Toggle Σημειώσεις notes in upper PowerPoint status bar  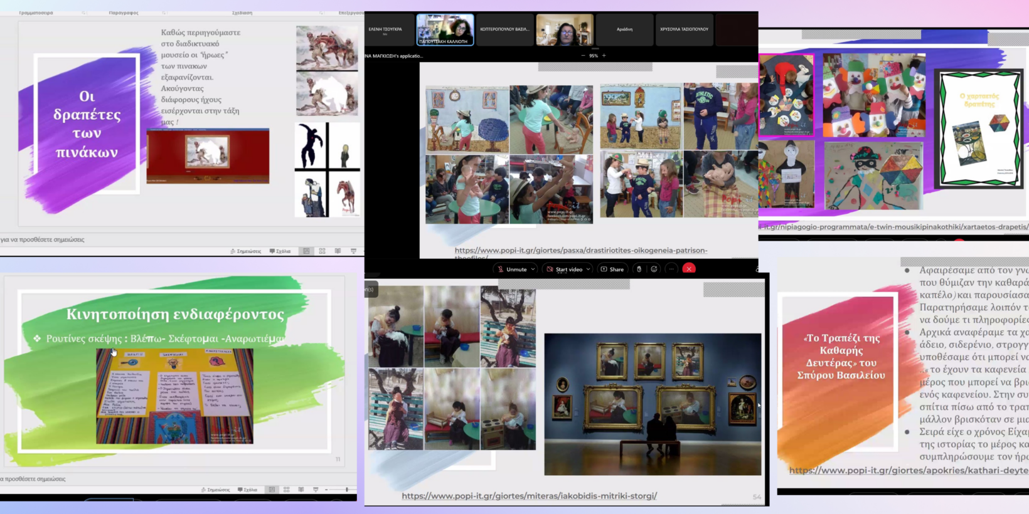[x=246, y=251]
